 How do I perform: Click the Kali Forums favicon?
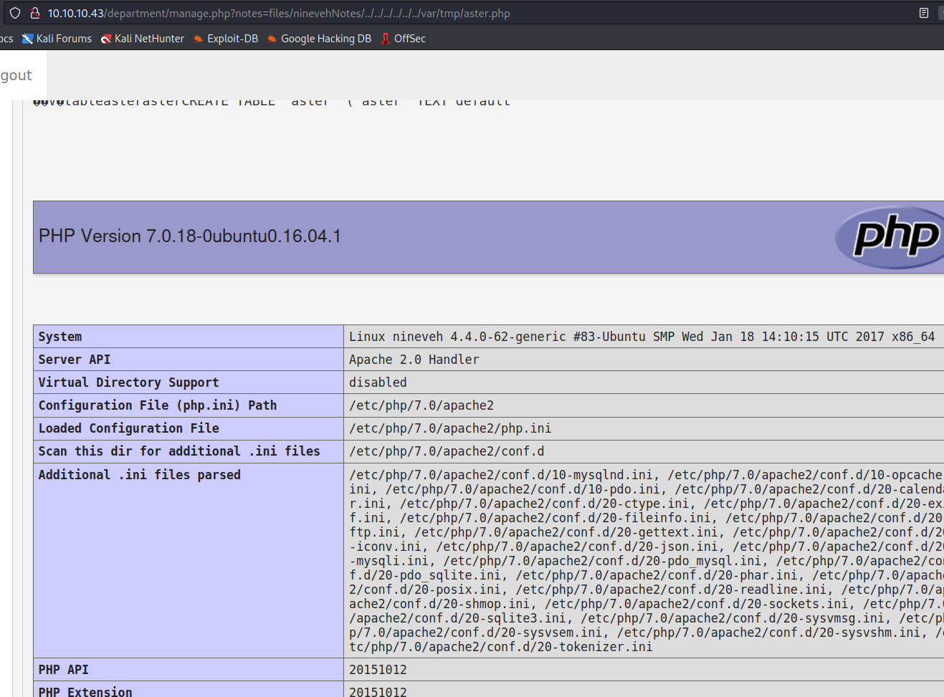28,39
